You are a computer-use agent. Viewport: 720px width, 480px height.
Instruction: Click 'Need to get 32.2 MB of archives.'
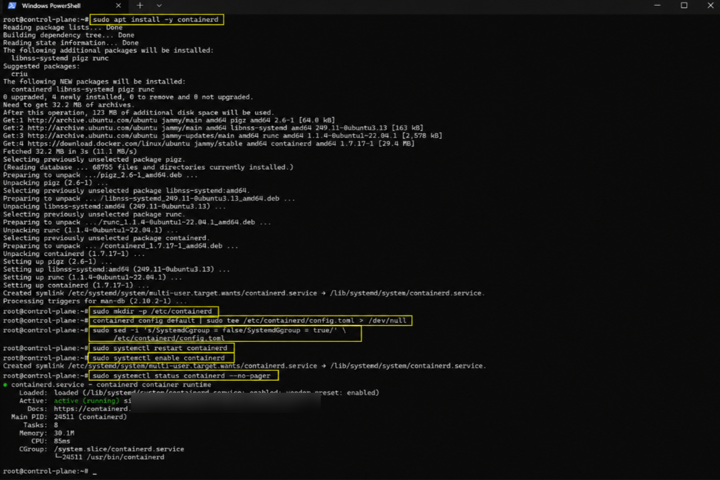[x=69, y=105]
